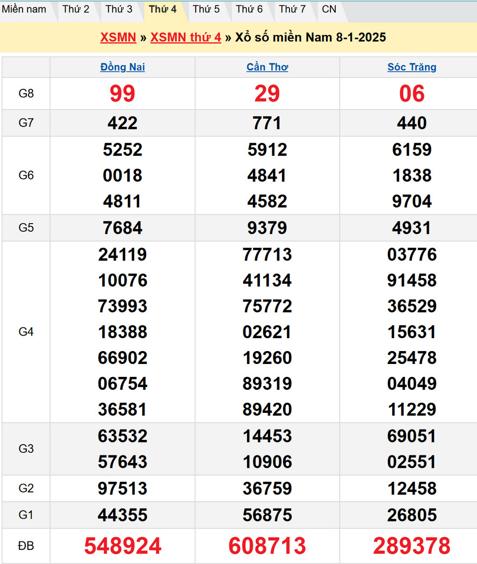Viewport: 477px width, 564px height.
Task: Switch to the Thứ 7 tab
Action: click(292, 9)
